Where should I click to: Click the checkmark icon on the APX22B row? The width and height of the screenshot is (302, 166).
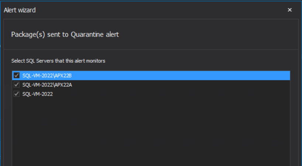(x=17, y=75)
